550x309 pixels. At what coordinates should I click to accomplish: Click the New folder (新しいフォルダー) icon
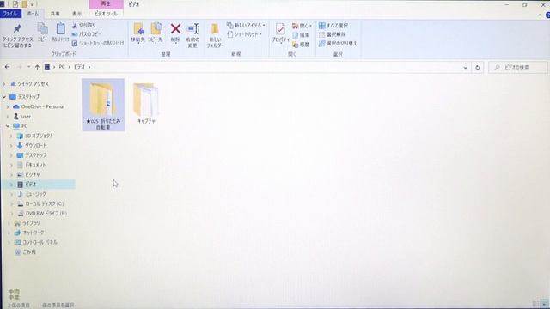[215, 29]
